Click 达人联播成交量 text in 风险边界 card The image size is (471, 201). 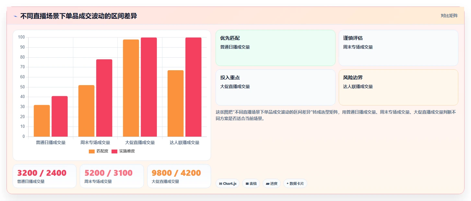[x=358, y=86]
